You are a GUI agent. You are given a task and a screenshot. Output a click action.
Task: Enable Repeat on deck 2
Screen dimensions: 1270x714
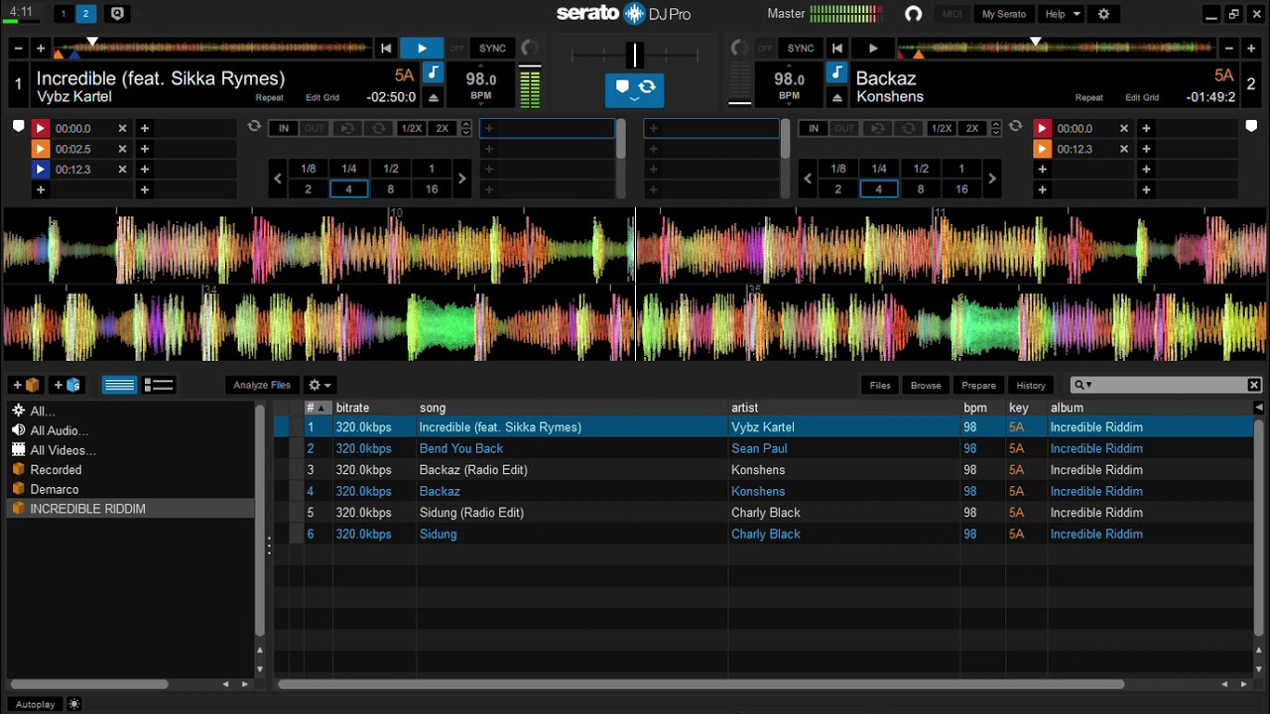[x=1088, y=98]
